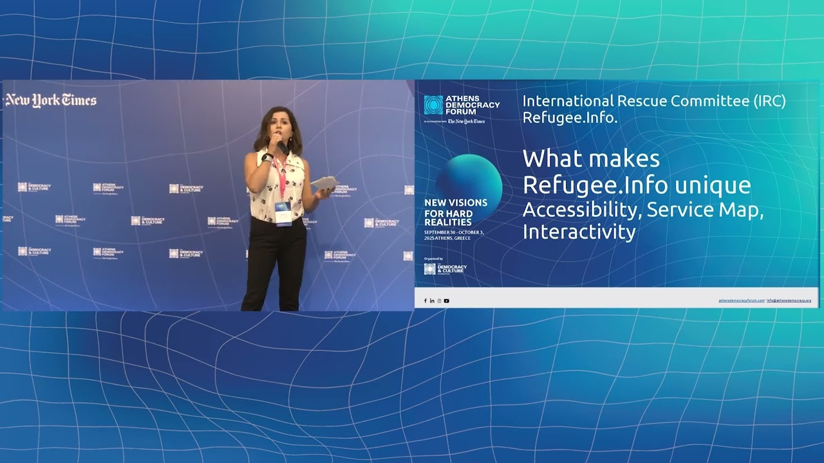Click the info@athensdemocracy.org email link
This screenshot has height=463, width=824.
789,301
